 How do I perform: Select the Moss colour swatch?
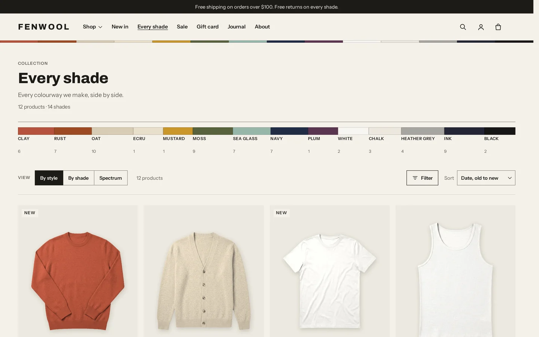[x=213, y=131]
